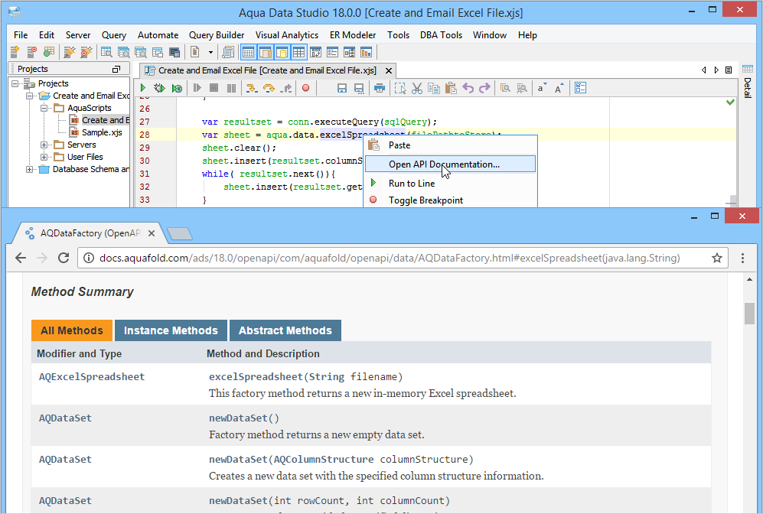The image size is (763, 514).
Task: Click the Cut scissors icon
Action: tap(417, 88)
